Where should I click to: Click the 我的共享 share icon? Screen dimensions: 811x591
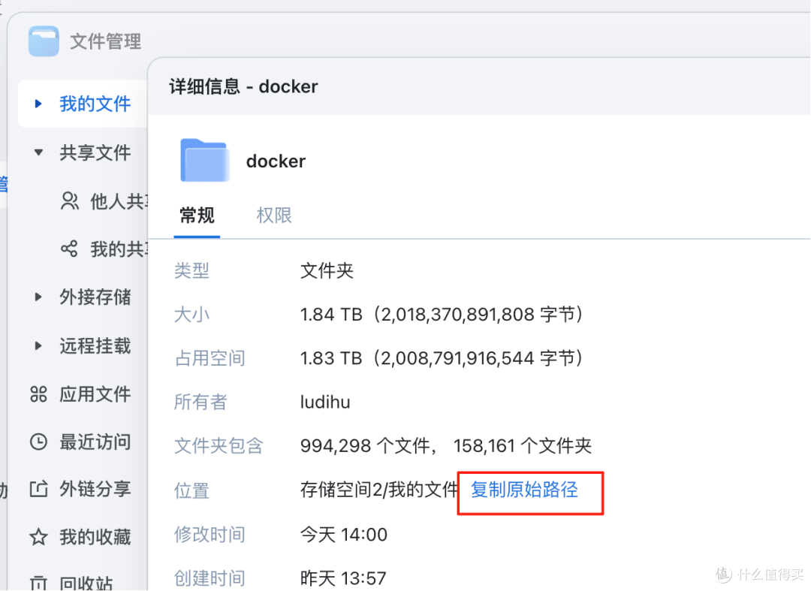click(x=69, y=249)
